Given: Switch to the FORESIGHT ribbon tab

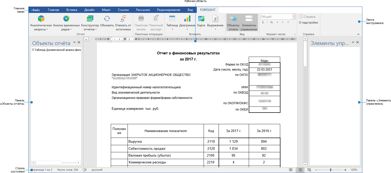Looking at the screenshot, I should (208, 10).
